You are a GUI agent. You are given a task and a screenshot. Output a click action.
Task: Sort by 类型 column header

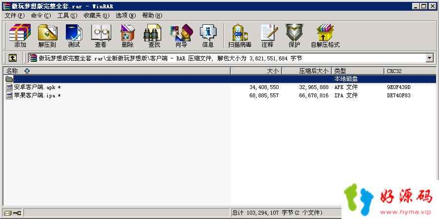[358, 71]
